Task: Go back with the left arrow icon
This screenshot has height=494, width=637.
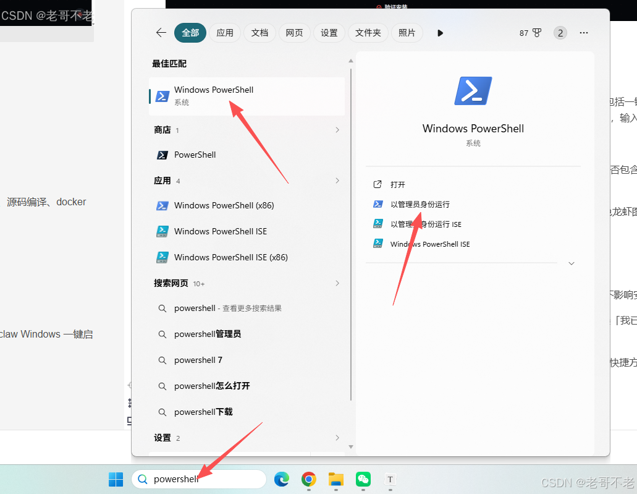Action: pyautogui.click(x=161, y=33)
